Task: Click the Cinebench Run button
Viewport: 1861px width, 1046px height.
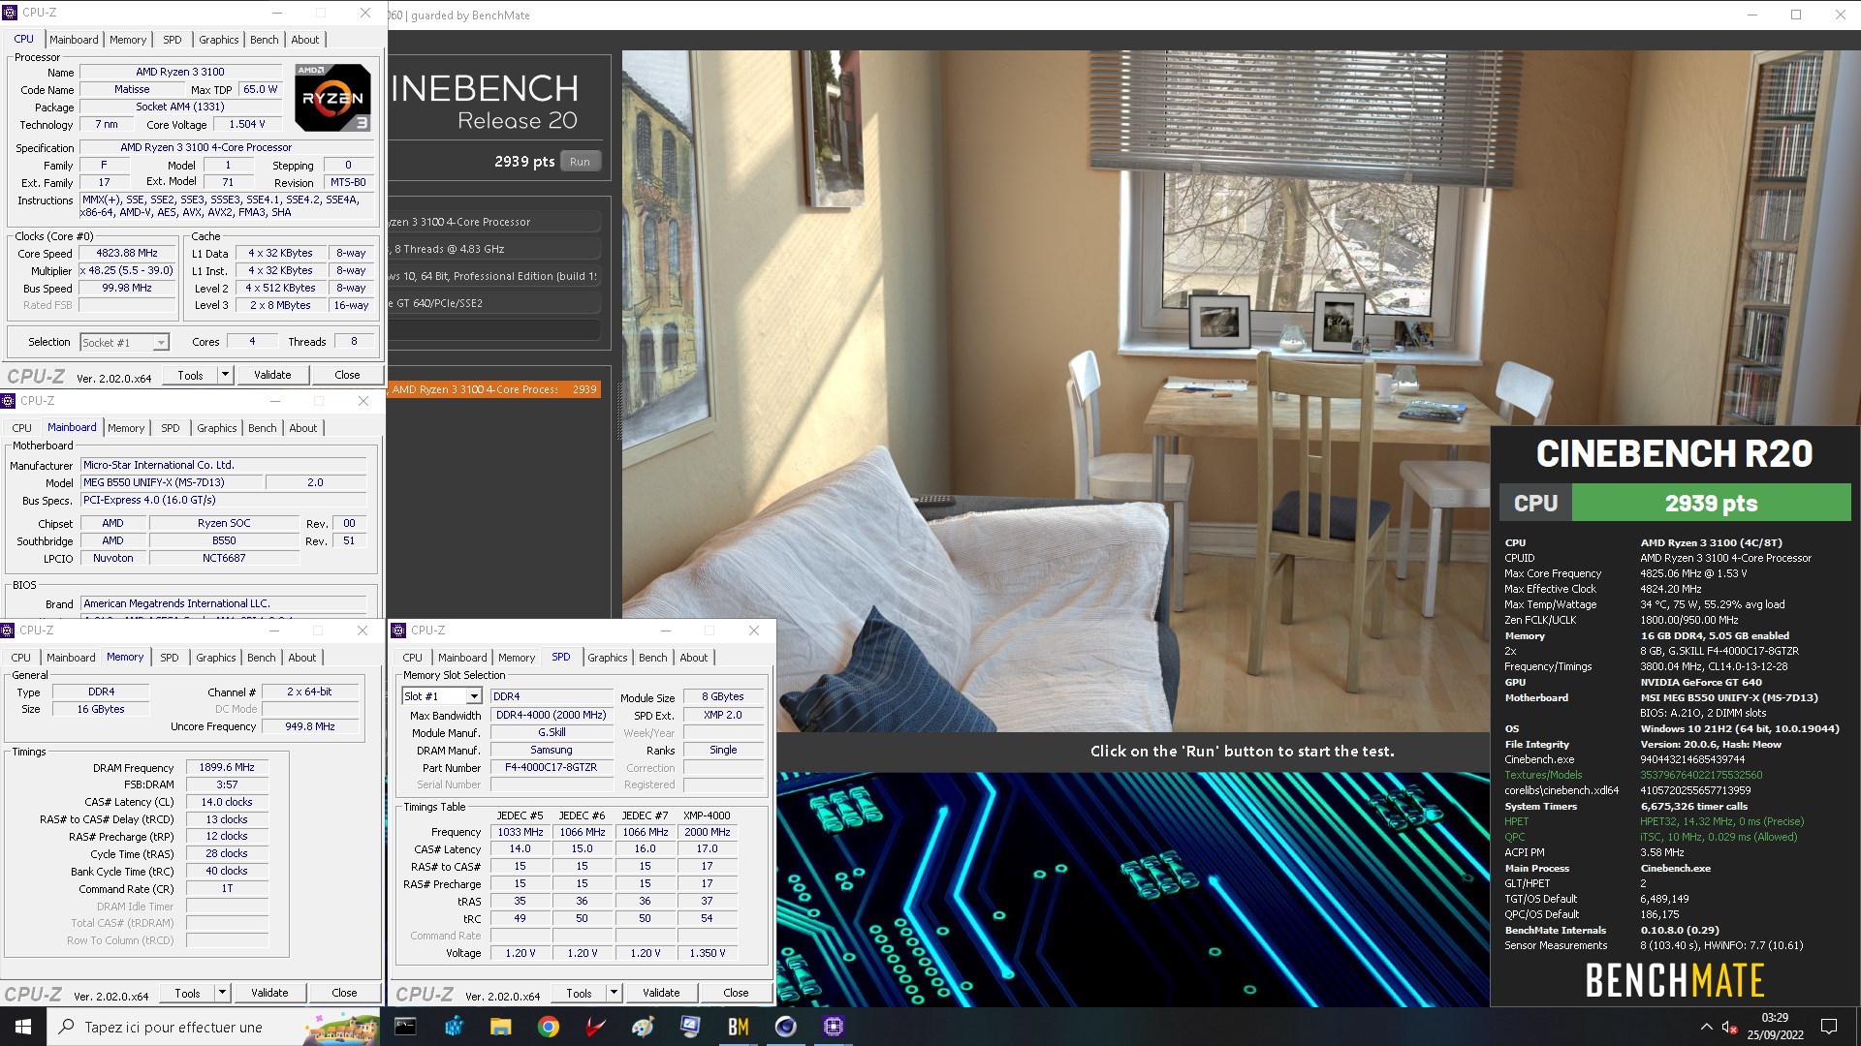Action: pyautogui.click(x=580, y=162)
